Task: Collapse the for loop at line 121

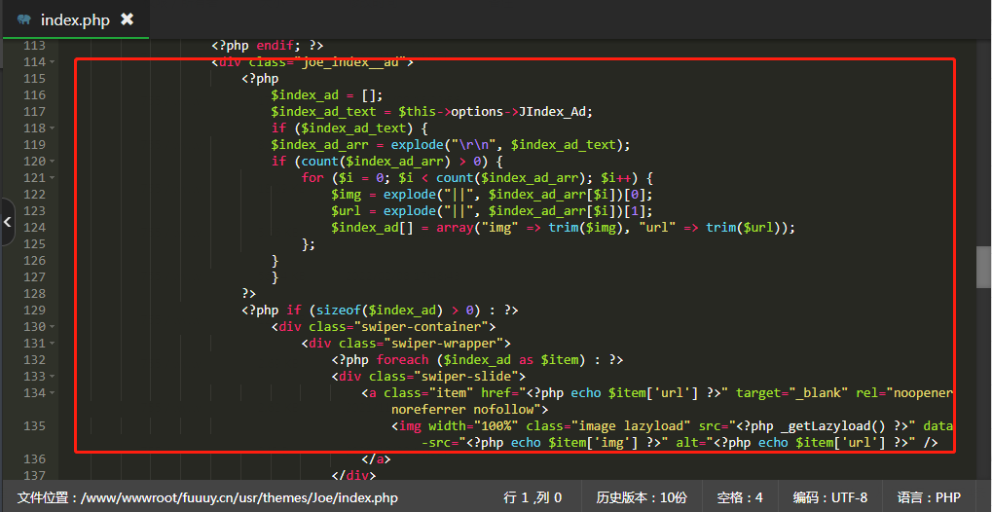Action: tap(51, 178)
